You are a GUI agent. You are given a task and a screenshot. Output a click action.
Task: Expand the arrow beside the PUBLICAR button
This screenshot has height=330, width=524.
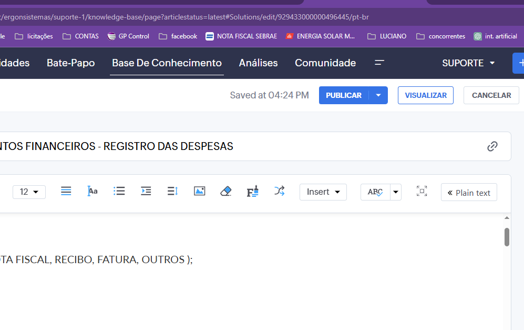pyautogui.click(x=378, y=95)
